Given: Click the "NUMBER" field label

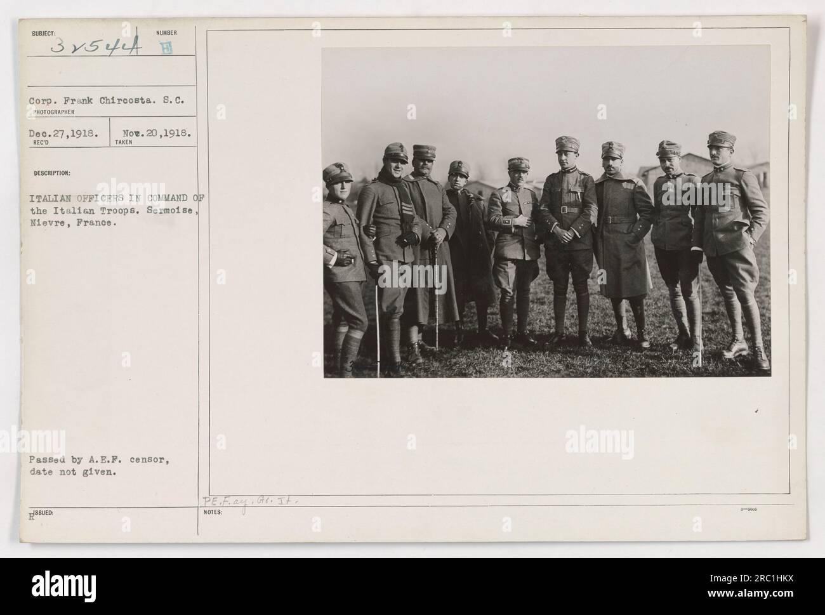Looking at the screenshot, I should [x=168, y=33].
